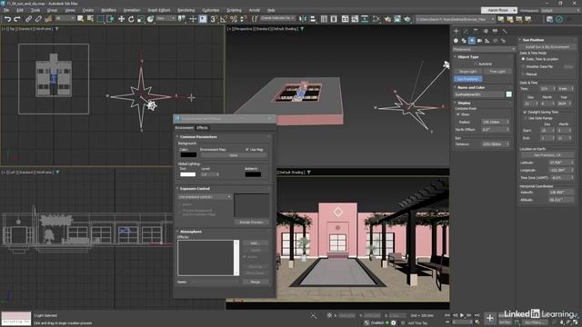
Task: Select Geometry category in Create panel
Action: pos(456,41)
